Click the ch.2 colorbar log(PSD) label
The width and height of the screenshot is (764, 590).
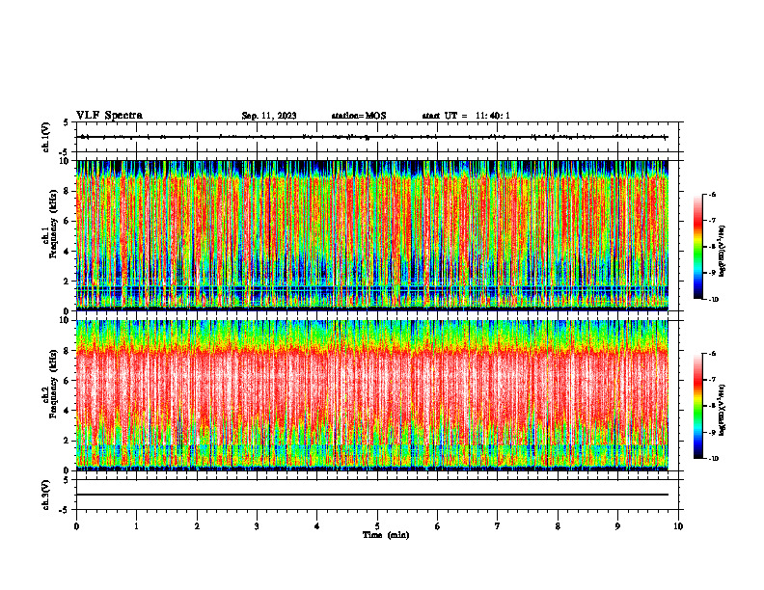coord(723,410)
